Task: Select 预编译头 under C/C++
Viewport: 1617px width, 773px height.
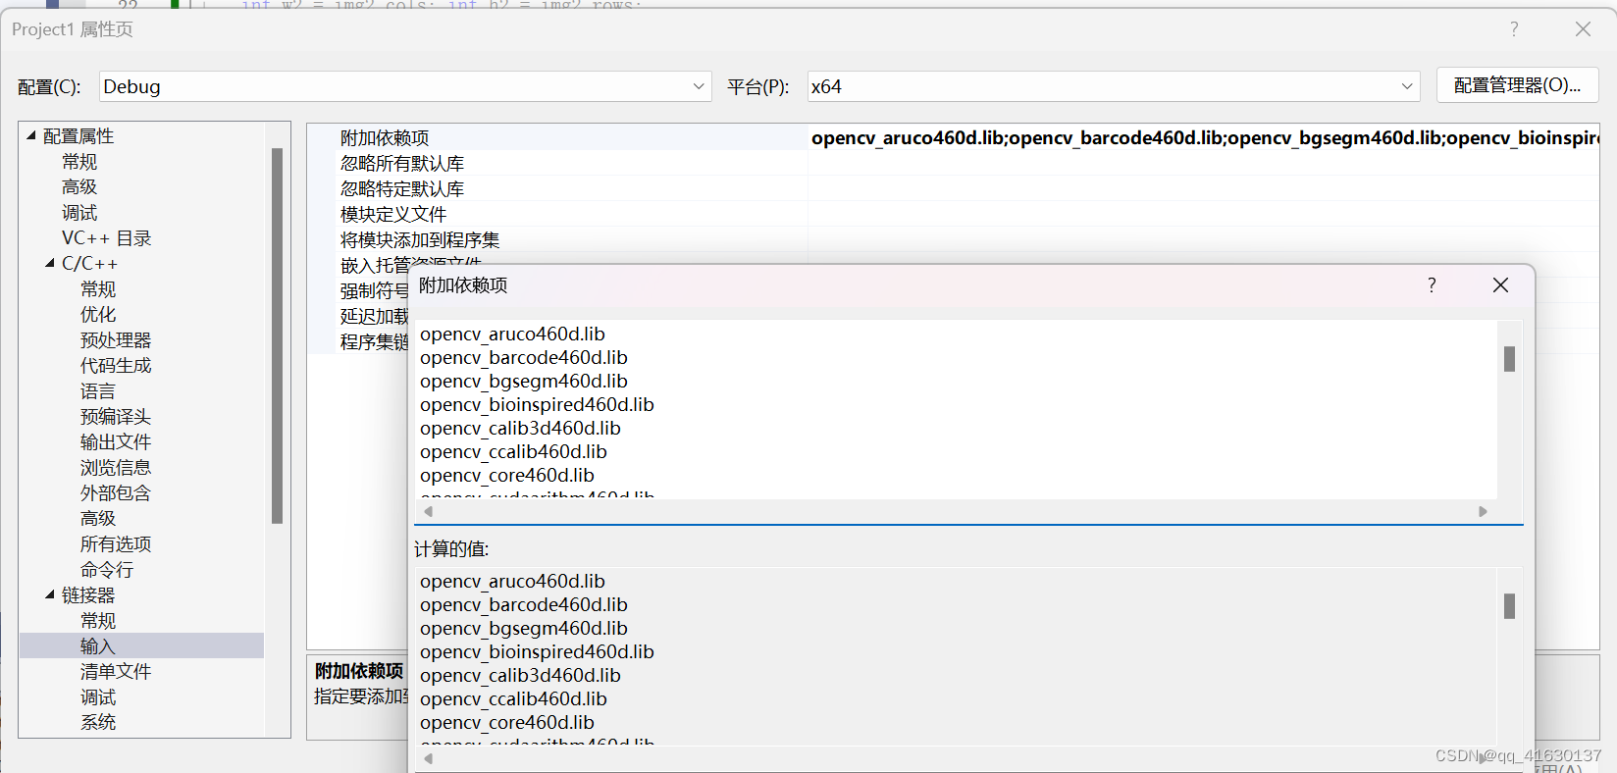Action: pyautogui.click(x=116, y=417)
